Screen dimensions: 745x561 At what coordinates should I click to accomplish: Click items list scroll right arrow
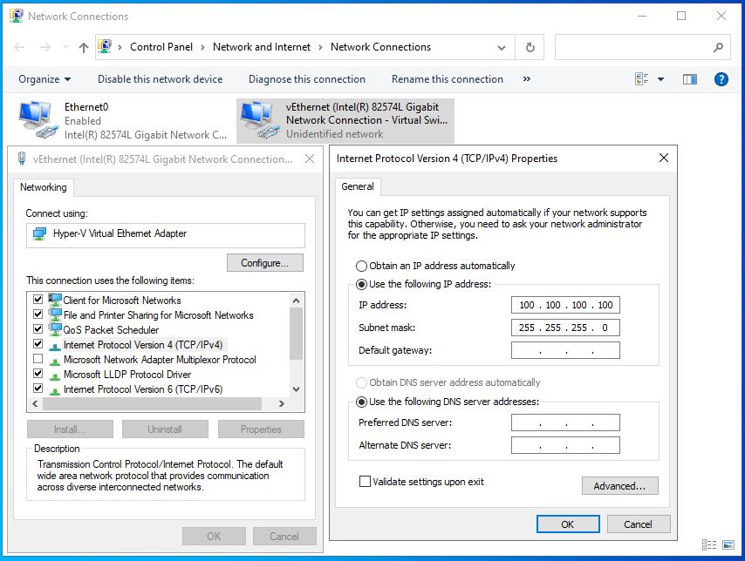282,404
